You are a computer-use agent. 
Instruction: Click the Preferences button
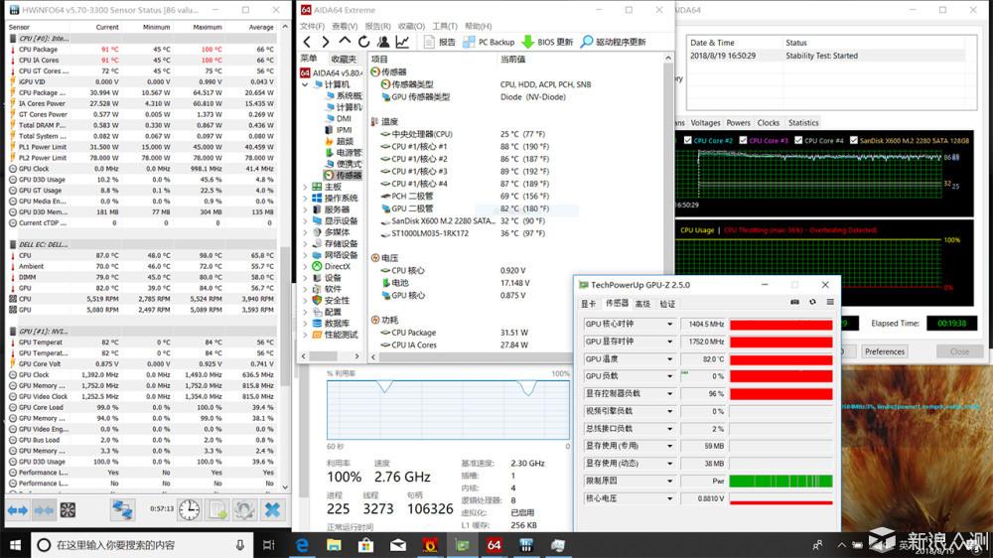coord(885,351)
